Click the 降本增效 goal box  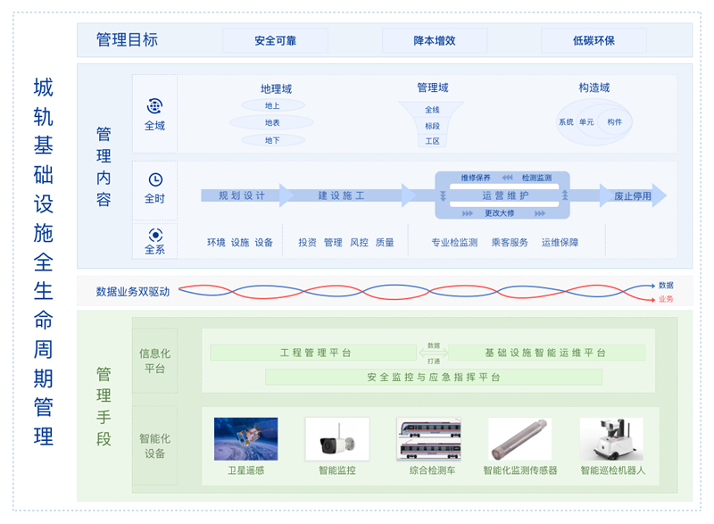click(x=435, y=40)
